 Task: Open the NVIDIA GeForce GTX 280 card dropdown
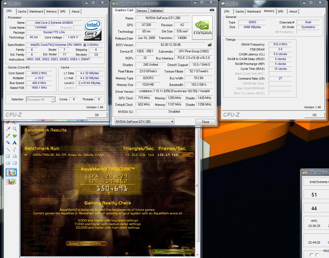[144, 122]
